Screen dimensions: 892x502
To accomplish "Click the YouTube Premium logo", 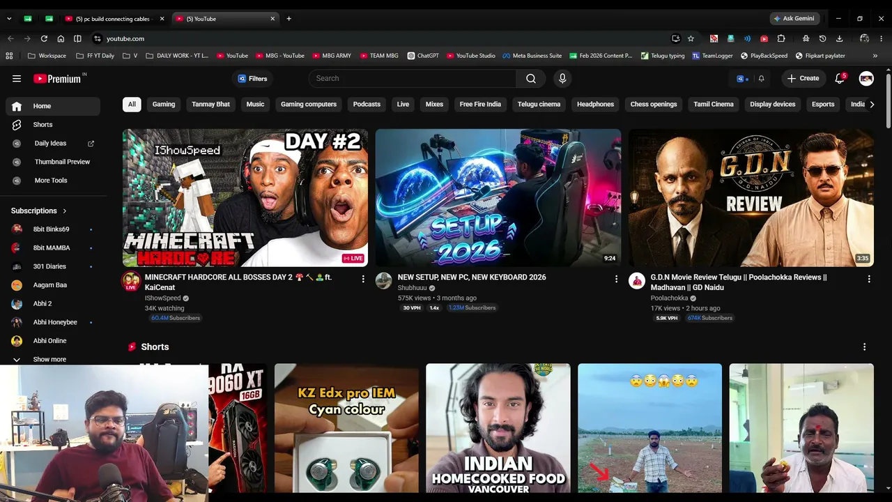I will point(58,79).
